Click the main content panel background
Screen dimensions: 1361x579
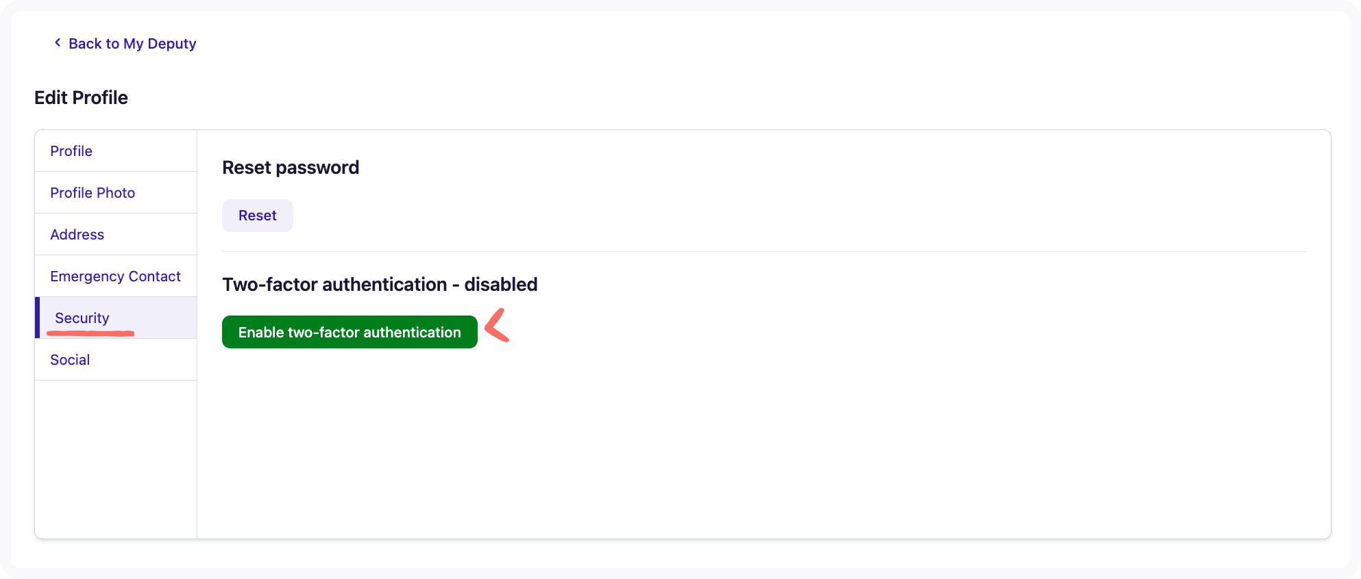click(x=754, y=445)
